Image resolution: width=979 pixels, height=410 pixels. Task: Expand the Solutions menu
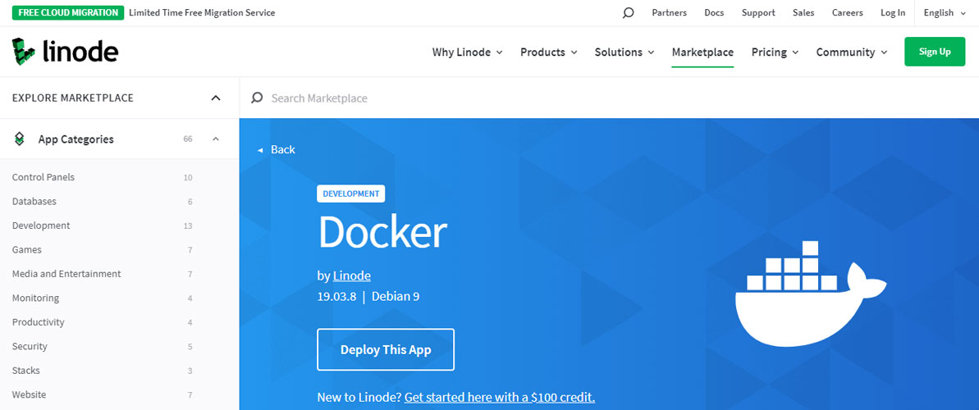624,52
